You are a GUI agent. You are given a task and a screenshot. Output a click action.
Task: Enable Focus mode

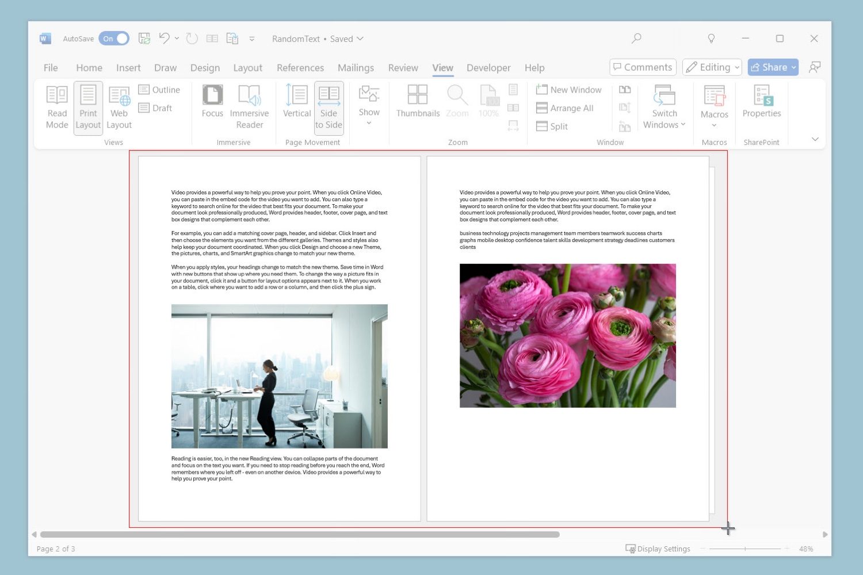(x=212, y=107)
